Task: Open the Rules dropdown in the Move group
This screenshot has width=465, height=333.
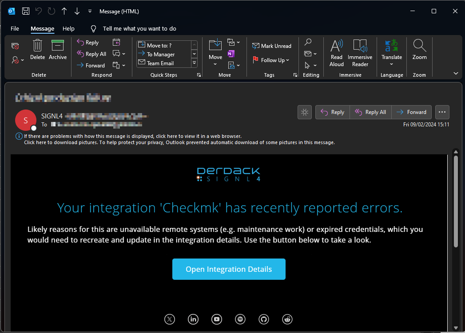Action: pyautogui.click(x=234, y=42)
